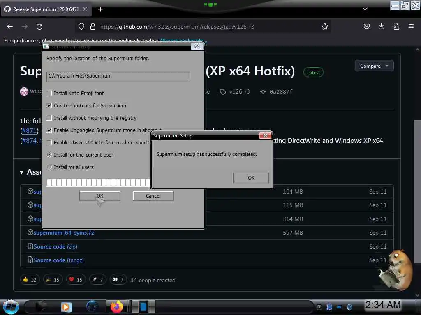Click the Supermium folder location field
This screenshot has height=315, width=421.
tap(118, 77)
